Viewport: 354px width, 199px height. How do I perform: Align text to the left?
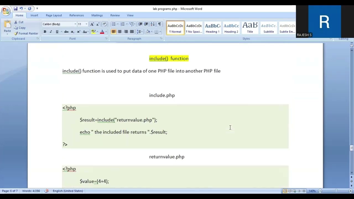[114, 32]
